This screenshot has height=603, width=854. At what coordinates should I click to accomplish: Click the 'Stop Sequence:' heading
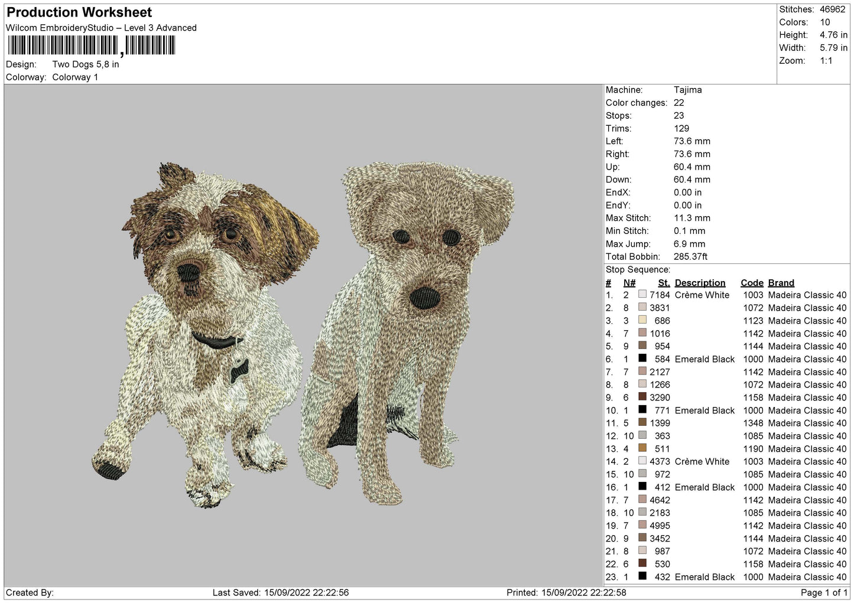[638, 269]
